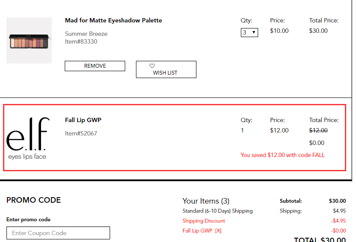357x242 pixels.
Task: Click the Shipping Discount red link
Action: tap(204, 221)
